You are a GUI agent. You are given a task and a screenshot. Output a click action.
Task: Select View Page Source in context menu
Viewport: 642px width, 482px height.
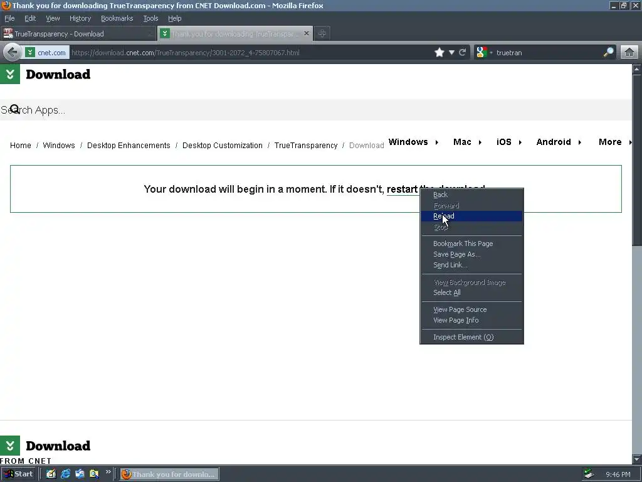click(x=471, y=309)
